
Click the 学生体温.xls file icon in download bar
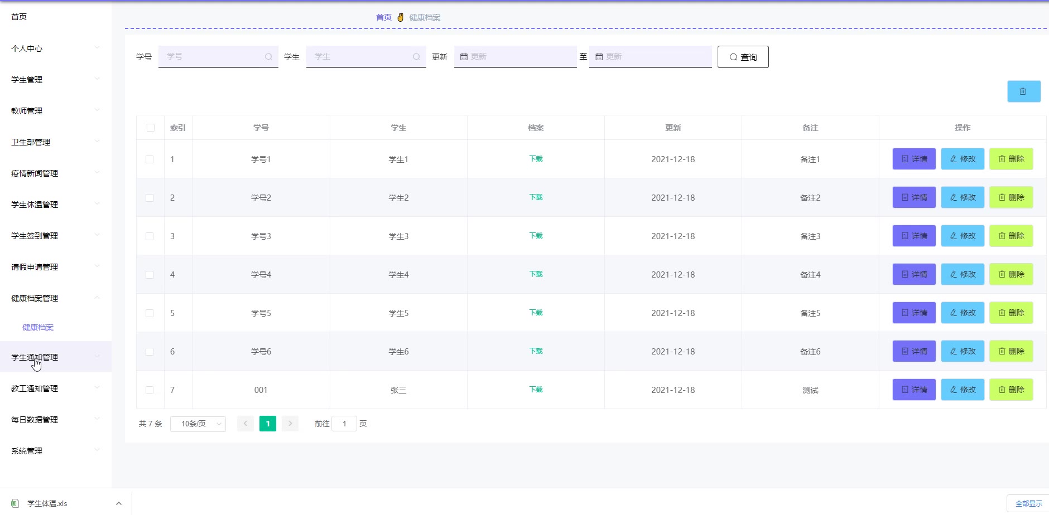coord(15,503)
